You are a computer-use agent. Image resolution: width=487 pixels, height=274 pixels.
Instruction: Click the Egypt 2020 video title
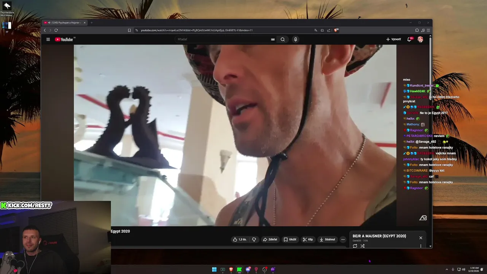pos(120,231)
